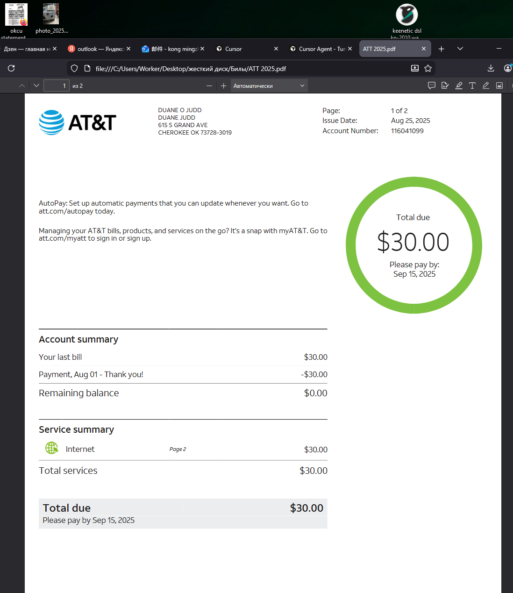Bookmark this page with the star icon
Image resolution: width=513 pixels, height=593 pixels.
(428, 68)
